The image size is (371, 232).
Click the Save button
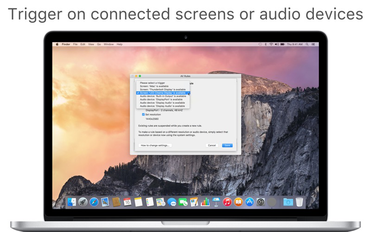tap(227, 145)
